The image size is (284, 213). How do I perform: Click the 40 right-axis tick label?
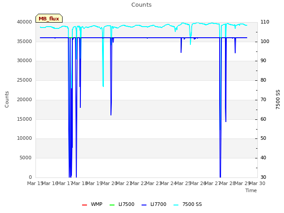point(263,158)
